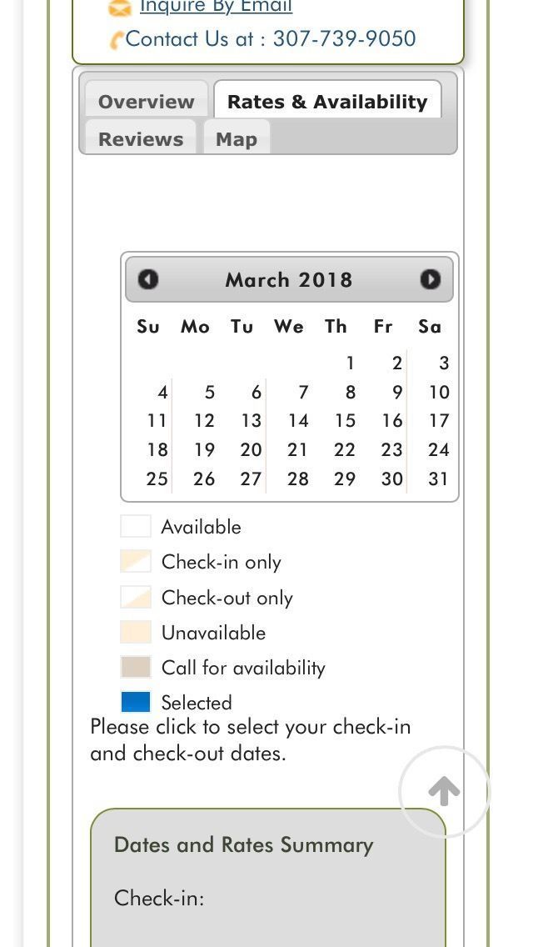
Task: Click the phone icon beside Contact Us
Action: tap(117, 40)
